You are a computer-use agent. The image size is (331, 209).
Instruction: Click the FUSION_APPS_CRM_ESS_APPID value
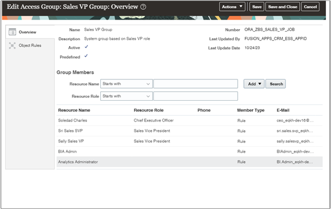[x=276, y=39]
